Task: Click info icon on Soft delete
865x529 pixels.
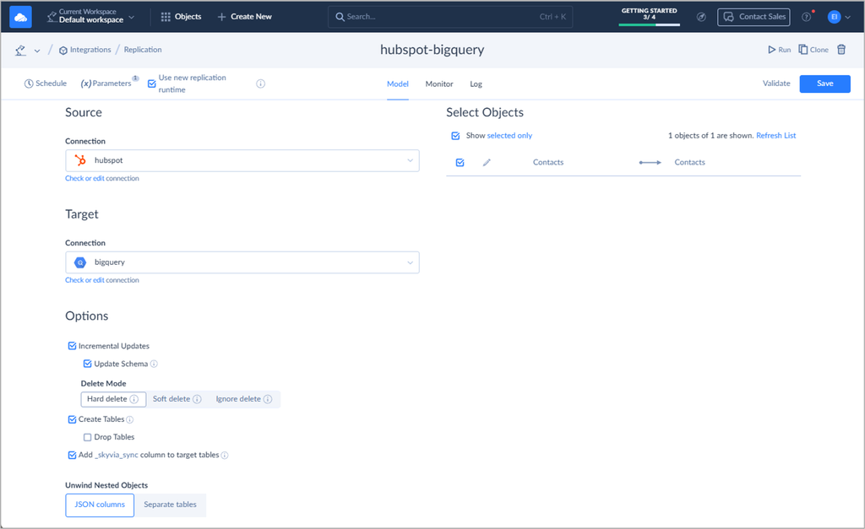Action: [x=197, y=399]
